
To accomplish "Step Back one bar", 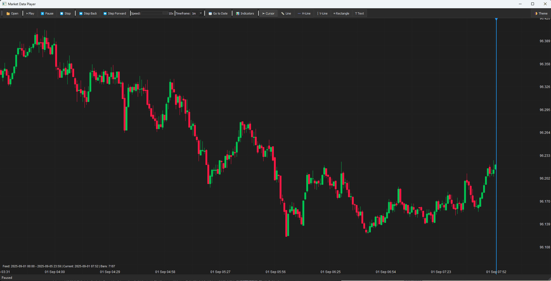I will (x=88, y=13).
